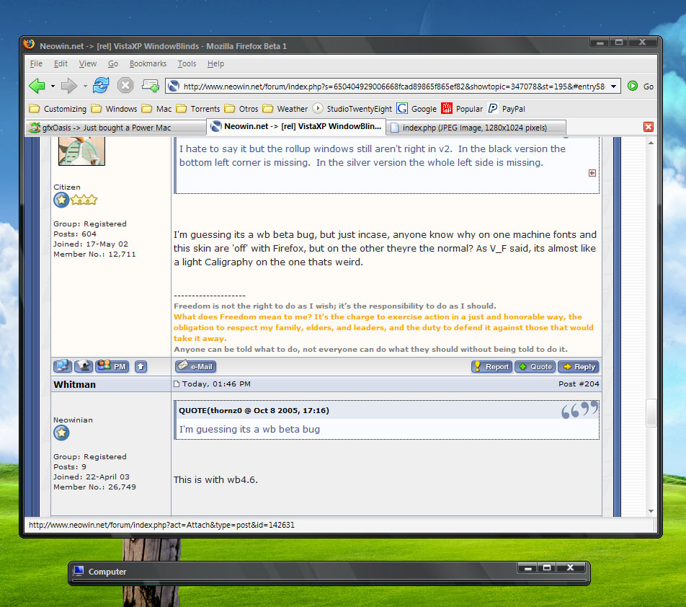Open the Bookmarks menu

click(148, 64)
